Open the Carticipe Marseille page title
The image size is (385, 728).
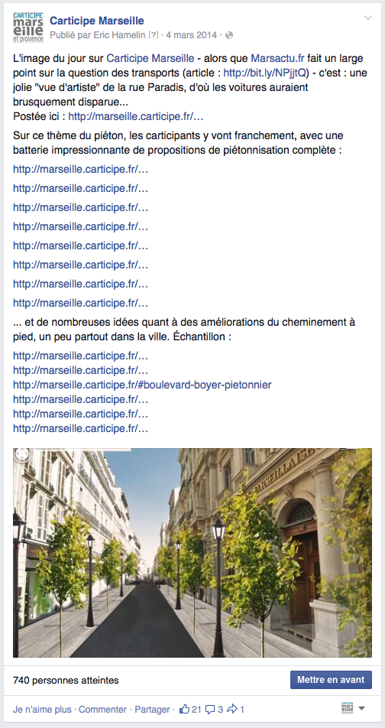(97, 21)
